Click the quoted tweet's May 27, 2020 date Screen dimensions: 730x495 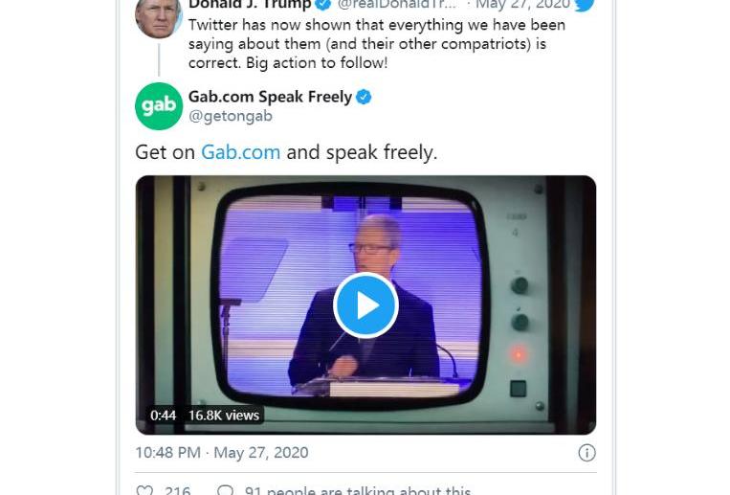pyautogui.click(x=522, y=5)
